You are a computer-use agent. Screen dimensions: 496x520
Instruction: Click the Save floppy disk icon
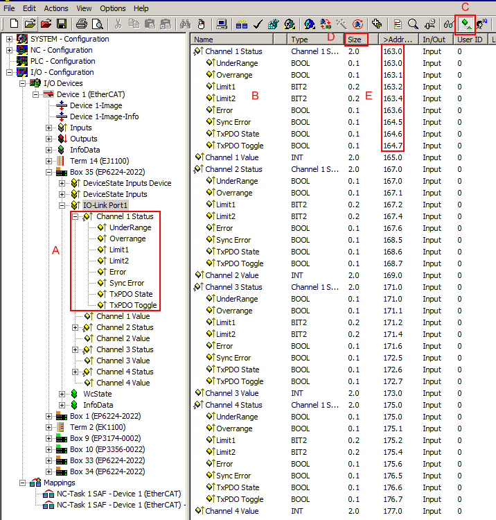(62, 24)
